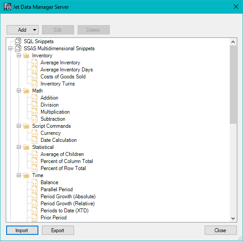The width and height of the screenshot is (243, 241).
Task: Collapse the Math folder node
Action: click(19, 91)
